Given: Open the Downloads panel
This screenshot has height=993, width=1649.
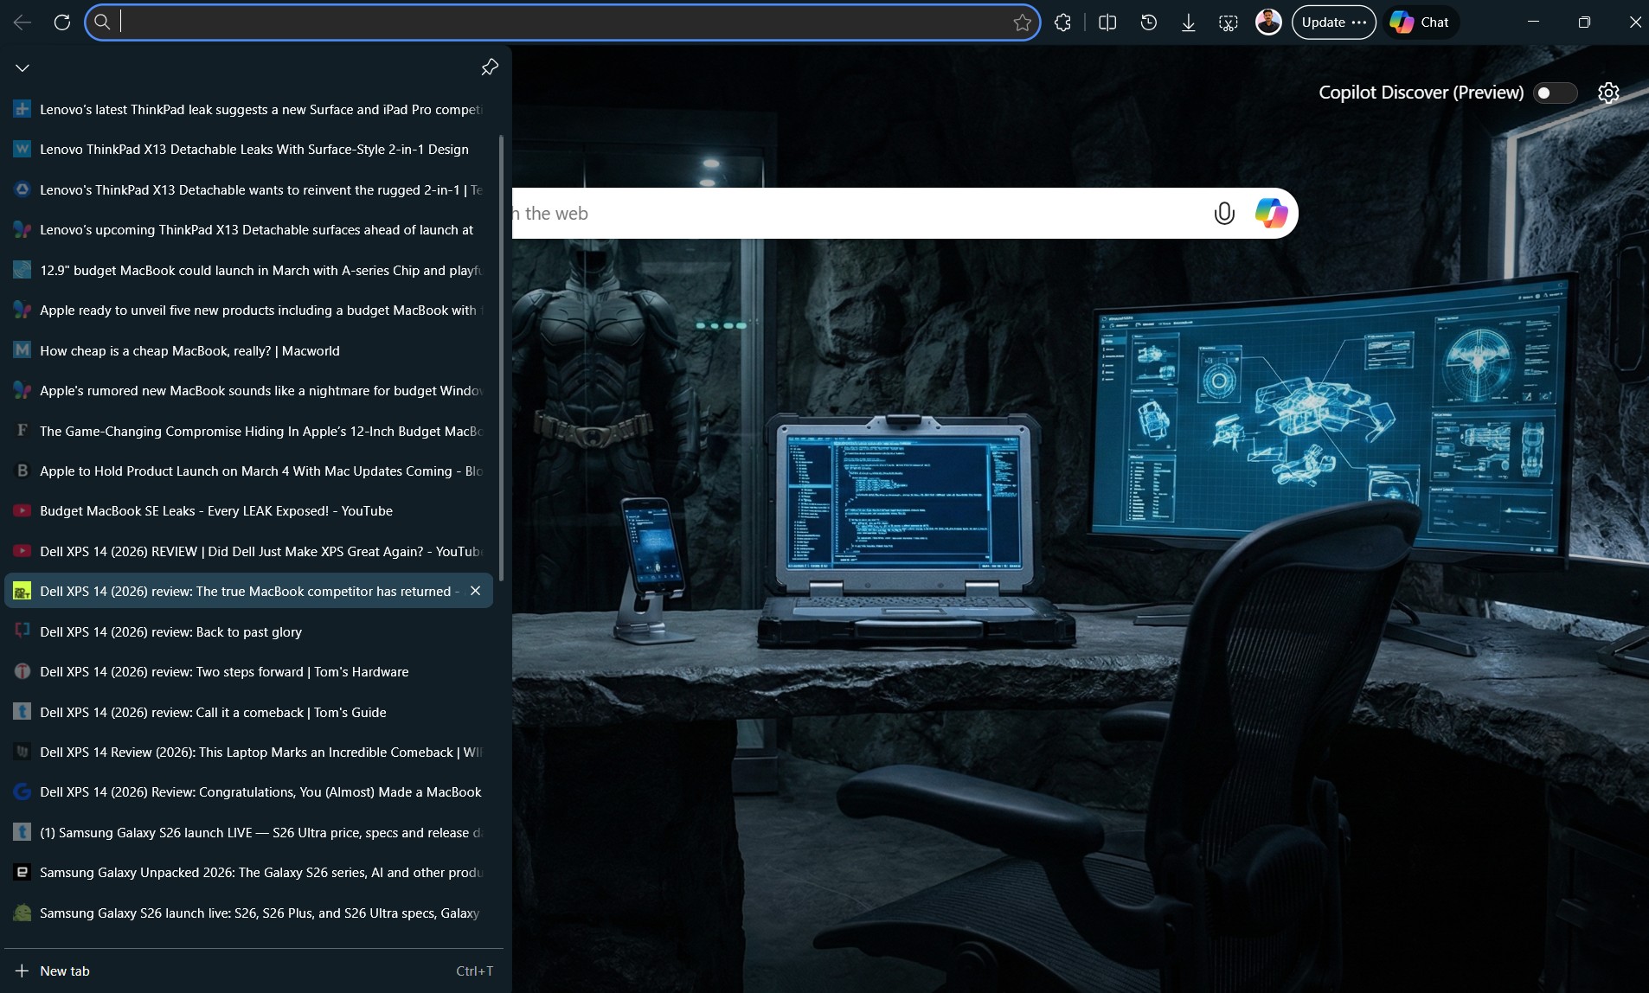Looking at the screenshot, I should [1188, 22].
